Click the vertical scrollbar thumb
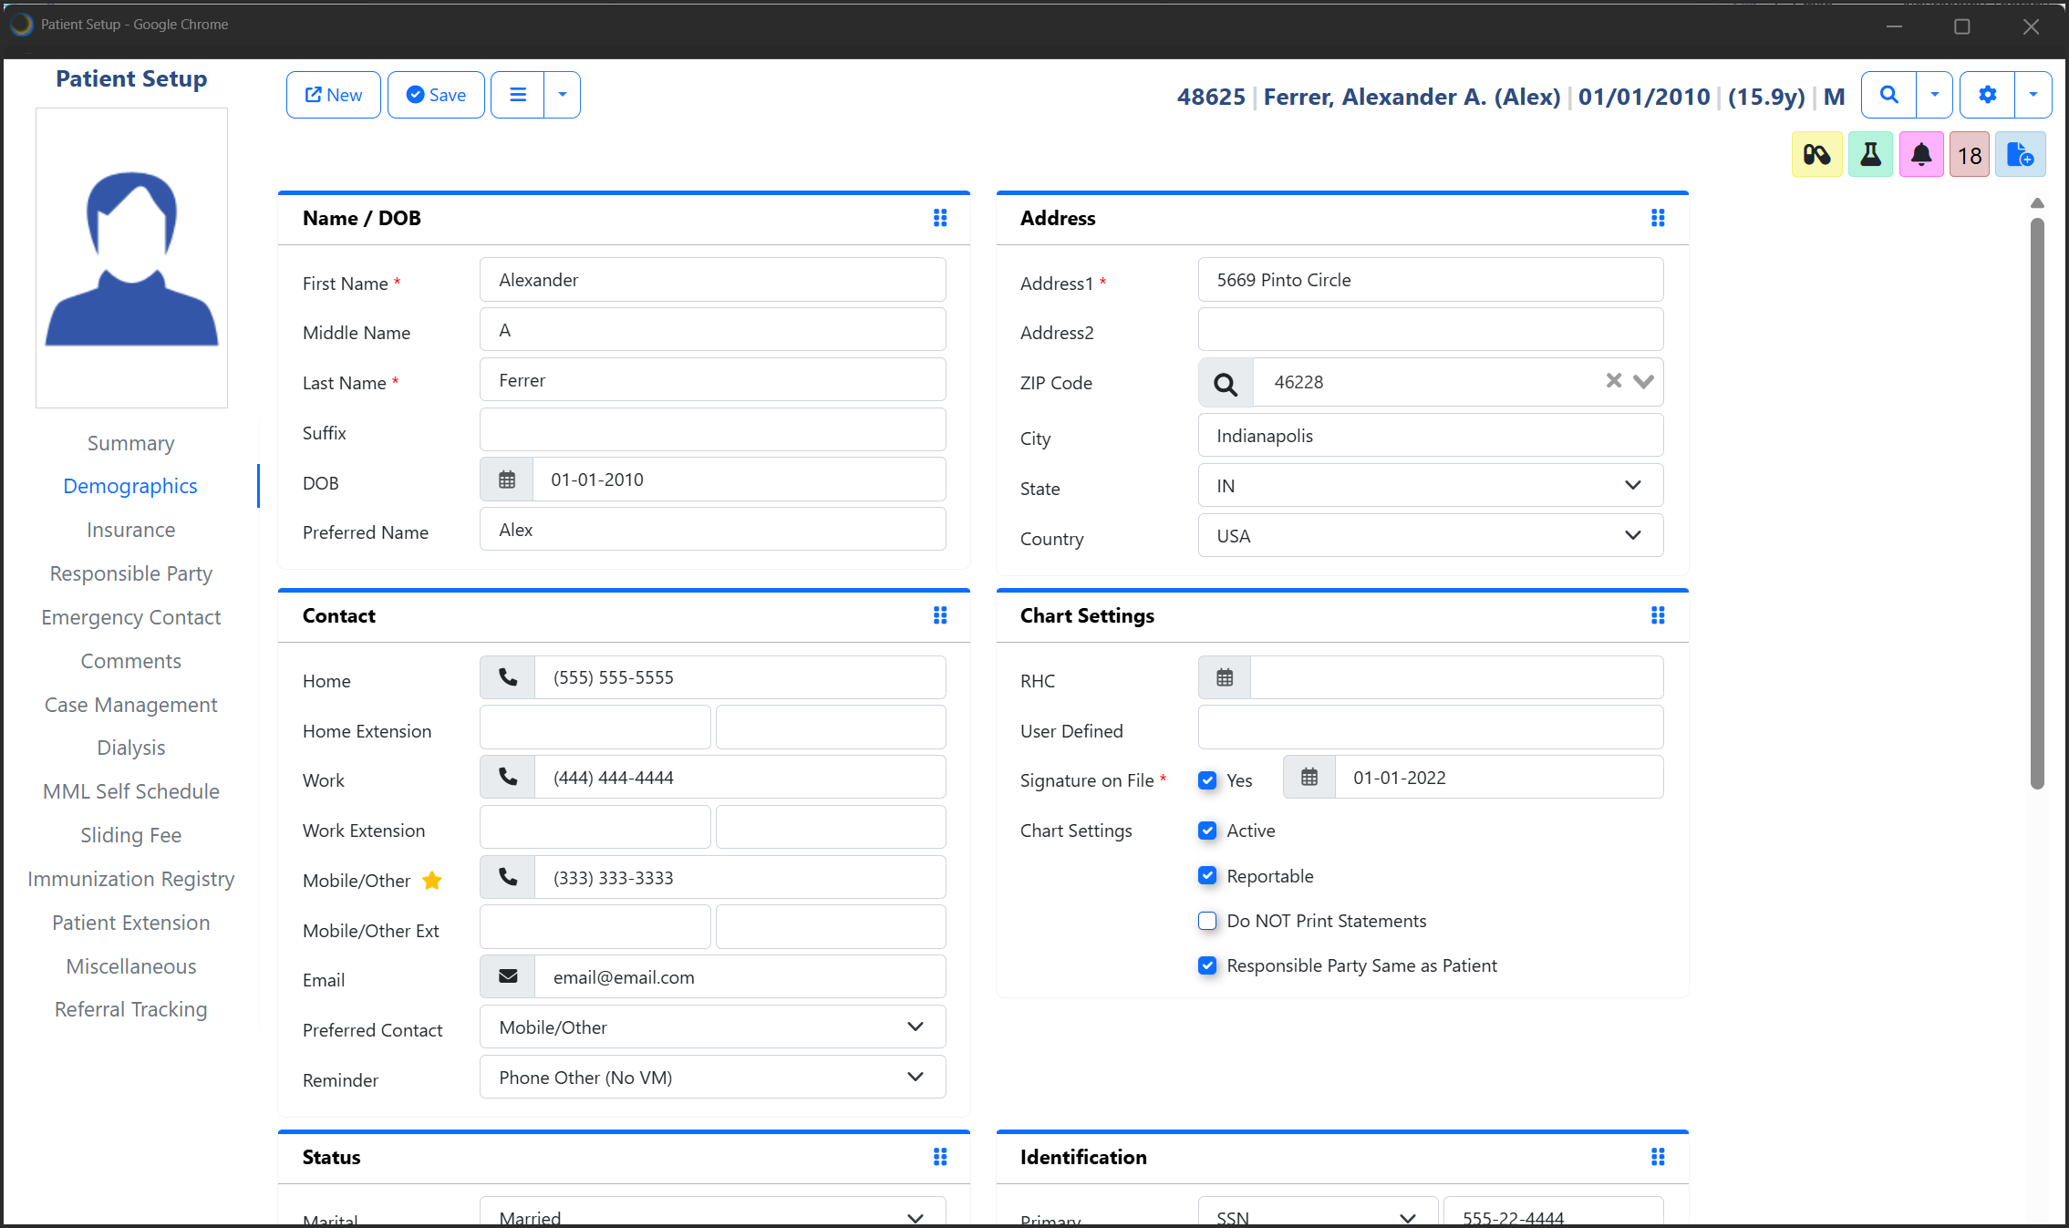The width and height of the screenshot is (2069, 1228). pyautogui.click(x=2037, y=501)
